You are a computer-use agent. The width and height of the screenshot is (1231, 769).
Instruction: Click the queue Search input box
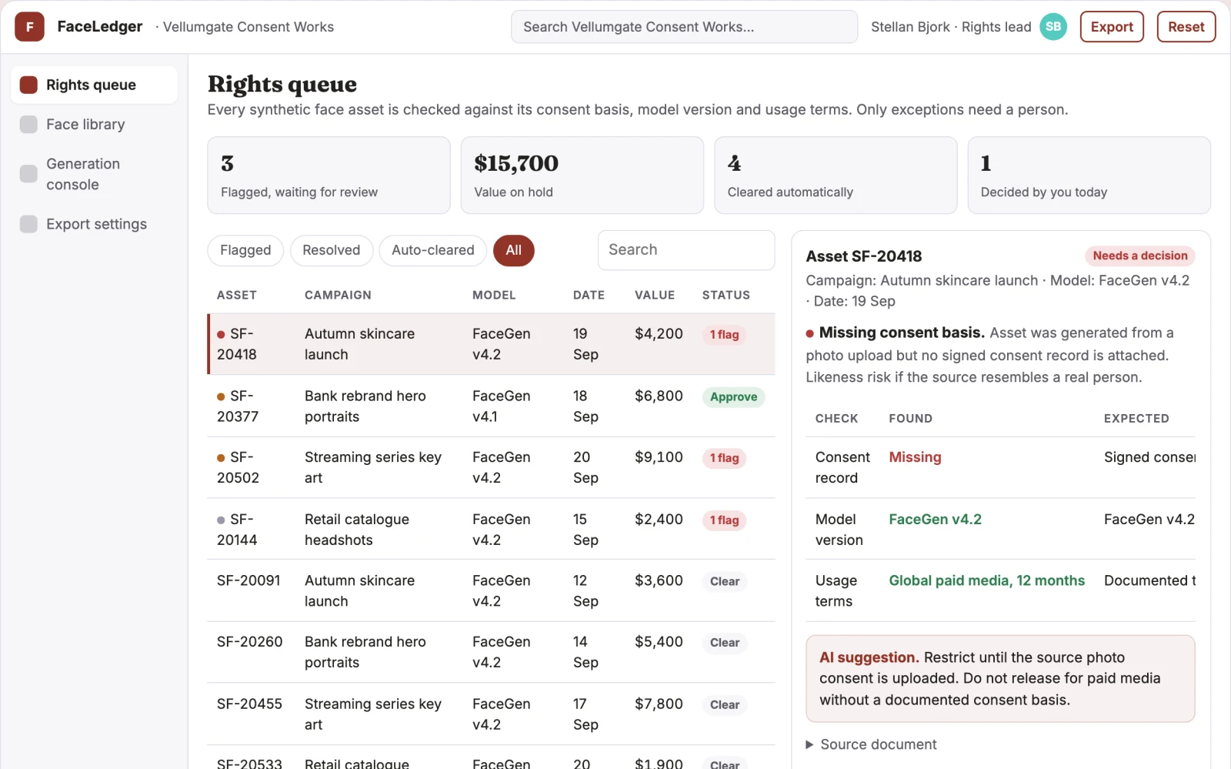coord(686,250)
